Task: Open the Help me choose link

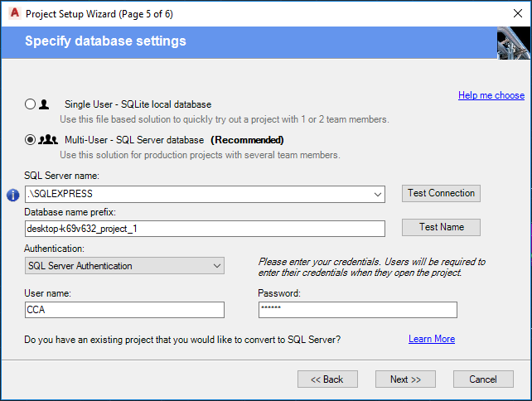Action: 491,95
